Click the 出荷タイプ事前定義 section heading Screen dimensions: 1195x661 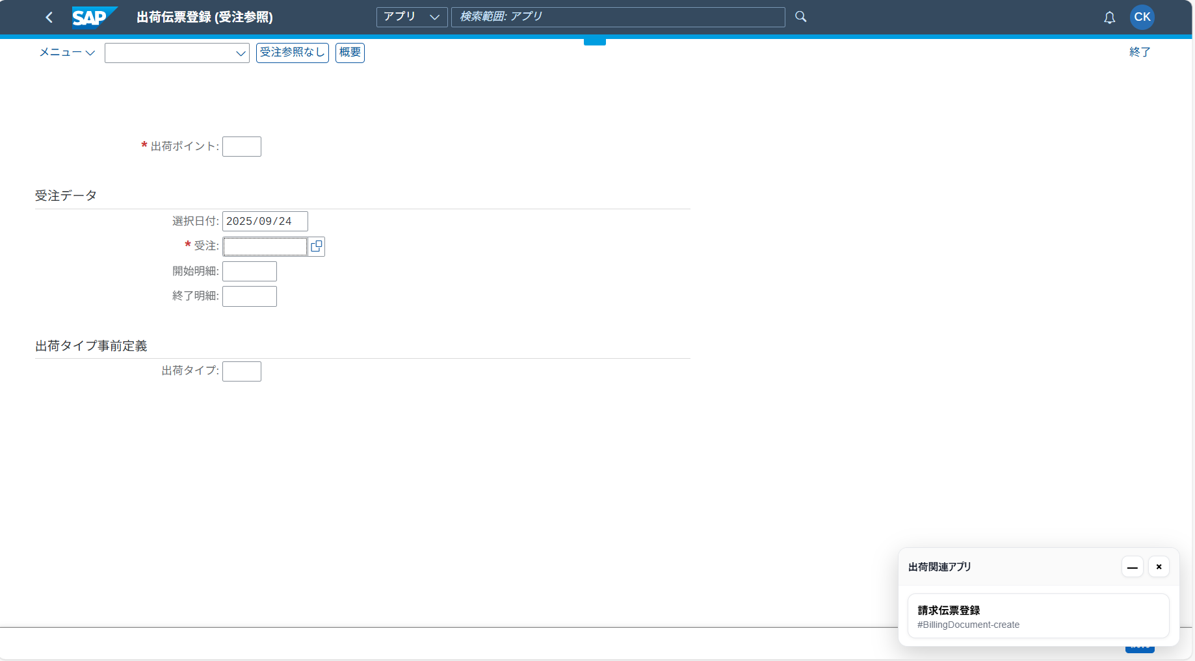91,346
